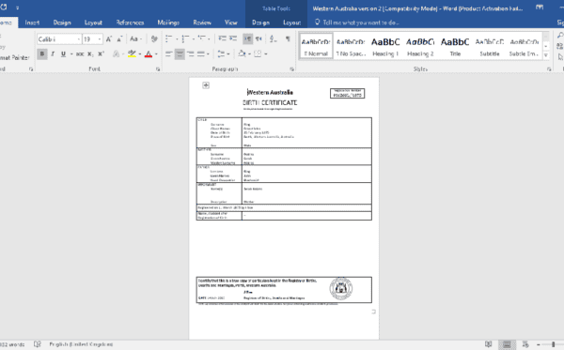Switch to Web Layout view
Viewport: 564px width, 350px height.
(525, 344)
